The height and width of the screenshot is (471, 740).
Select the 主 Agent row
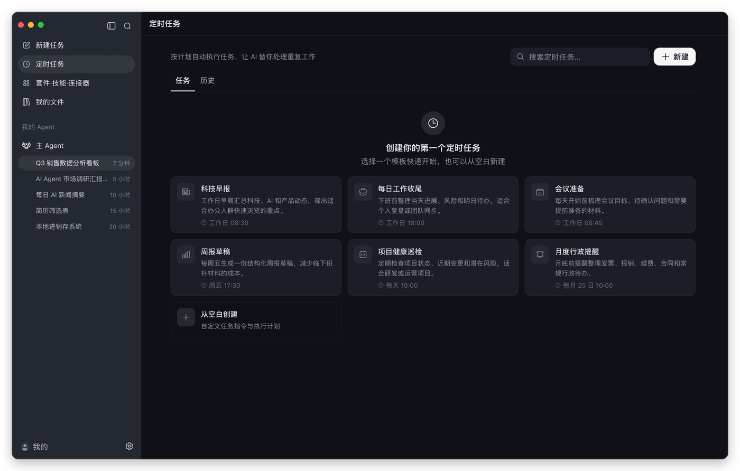77,146
